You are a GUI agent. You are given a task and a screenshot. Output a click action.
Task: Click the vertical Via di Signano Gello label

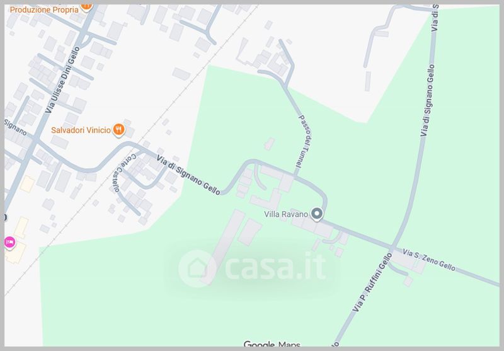428,100
